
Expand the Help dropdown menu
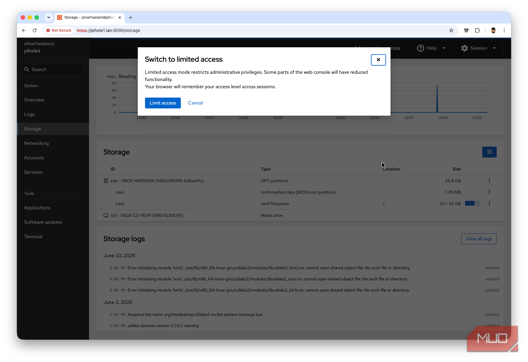pyautogui.click(x=431, y=48)
